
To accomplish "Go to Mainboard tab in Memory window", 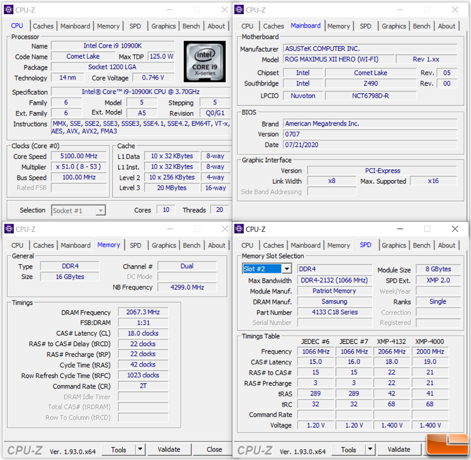I will pyautogui.click(x=75, y=245).
